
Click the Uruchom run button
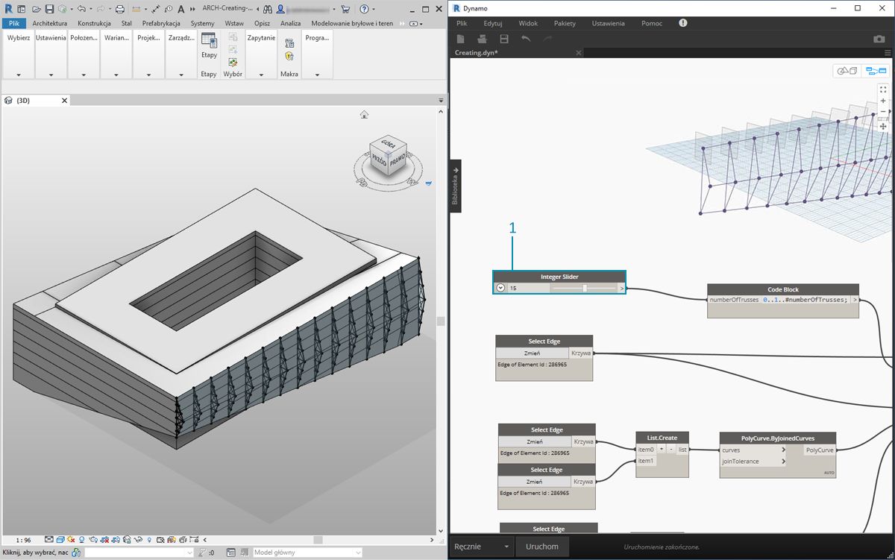[x=542, y=547]
